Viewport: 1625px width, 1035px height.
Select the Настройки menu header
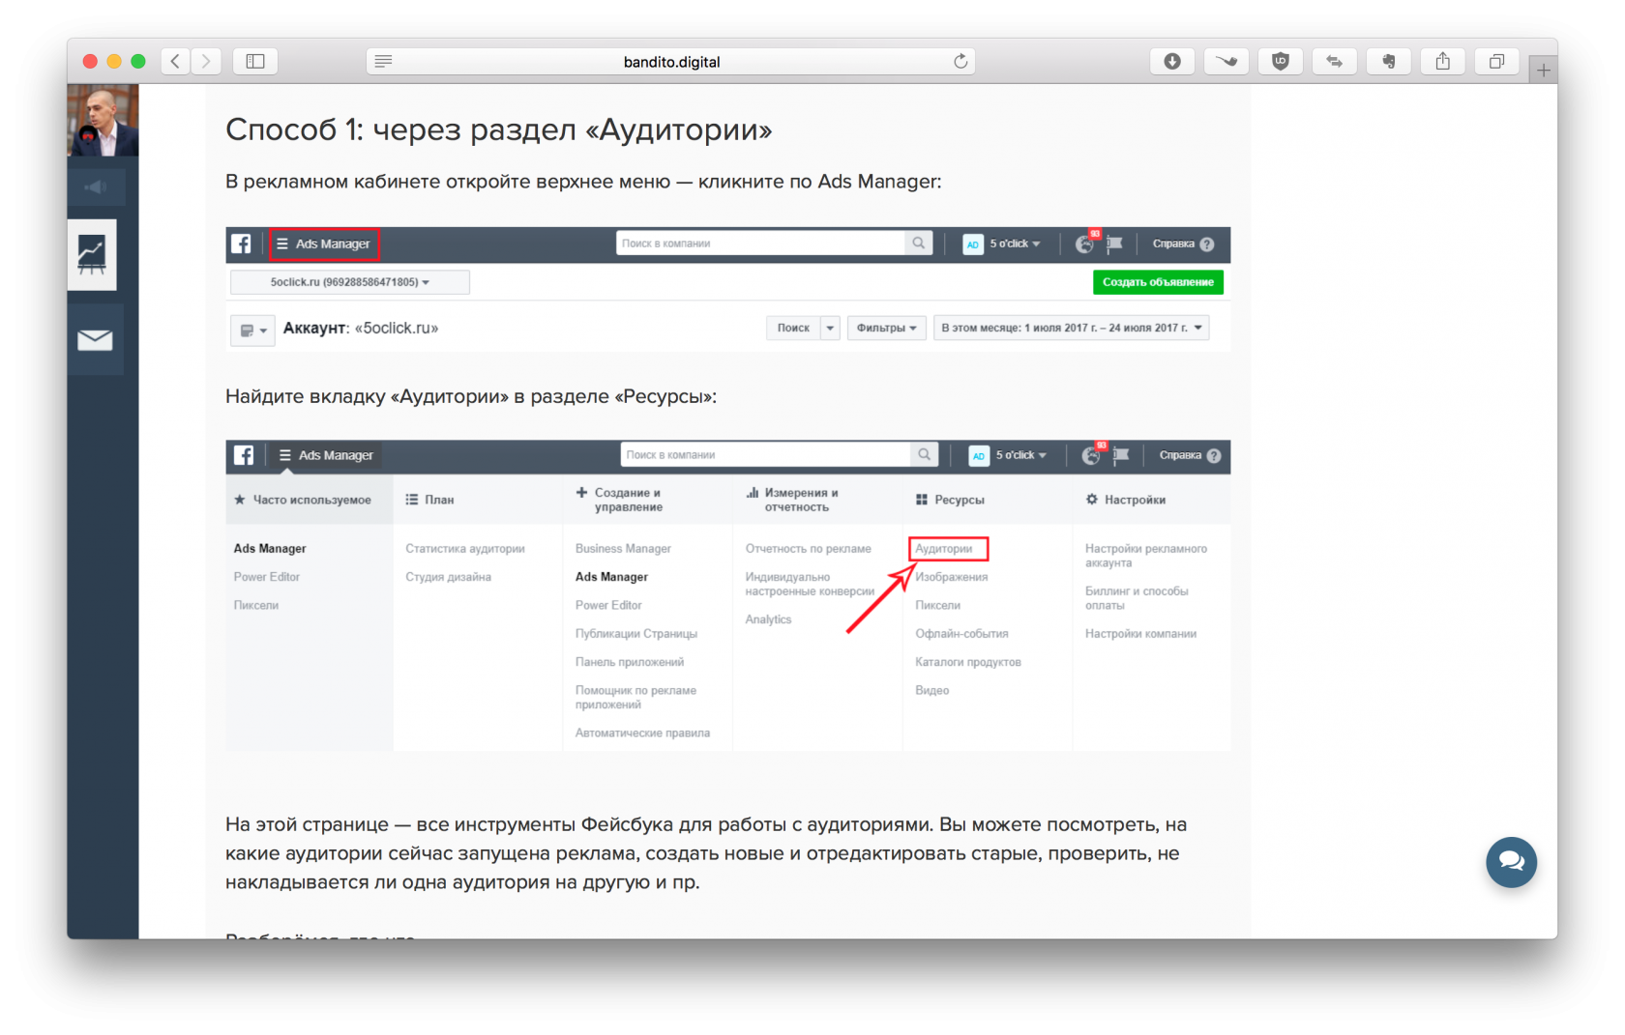click(x=1126, y=500)
